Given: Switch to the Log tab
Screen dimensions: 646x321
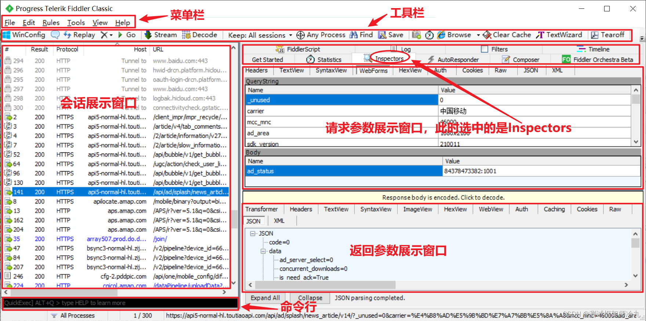Looking at the screenshot, I should pyautogui.click(x=401, y=49).
